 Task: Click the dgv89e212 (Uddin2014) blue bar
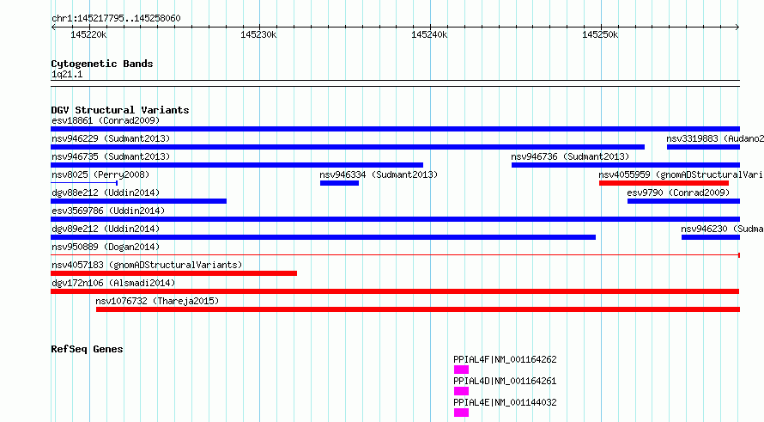[323, 237]
